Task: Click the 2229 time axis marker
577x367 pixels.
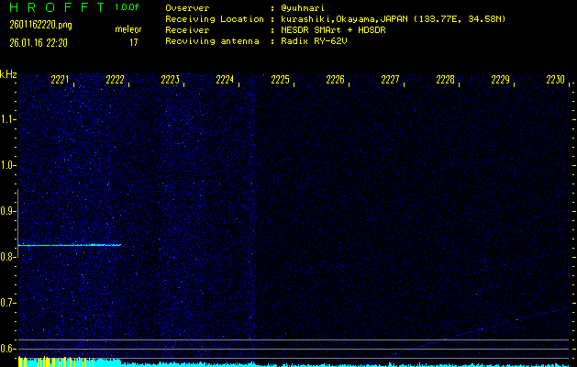Action: coord(501,80)
